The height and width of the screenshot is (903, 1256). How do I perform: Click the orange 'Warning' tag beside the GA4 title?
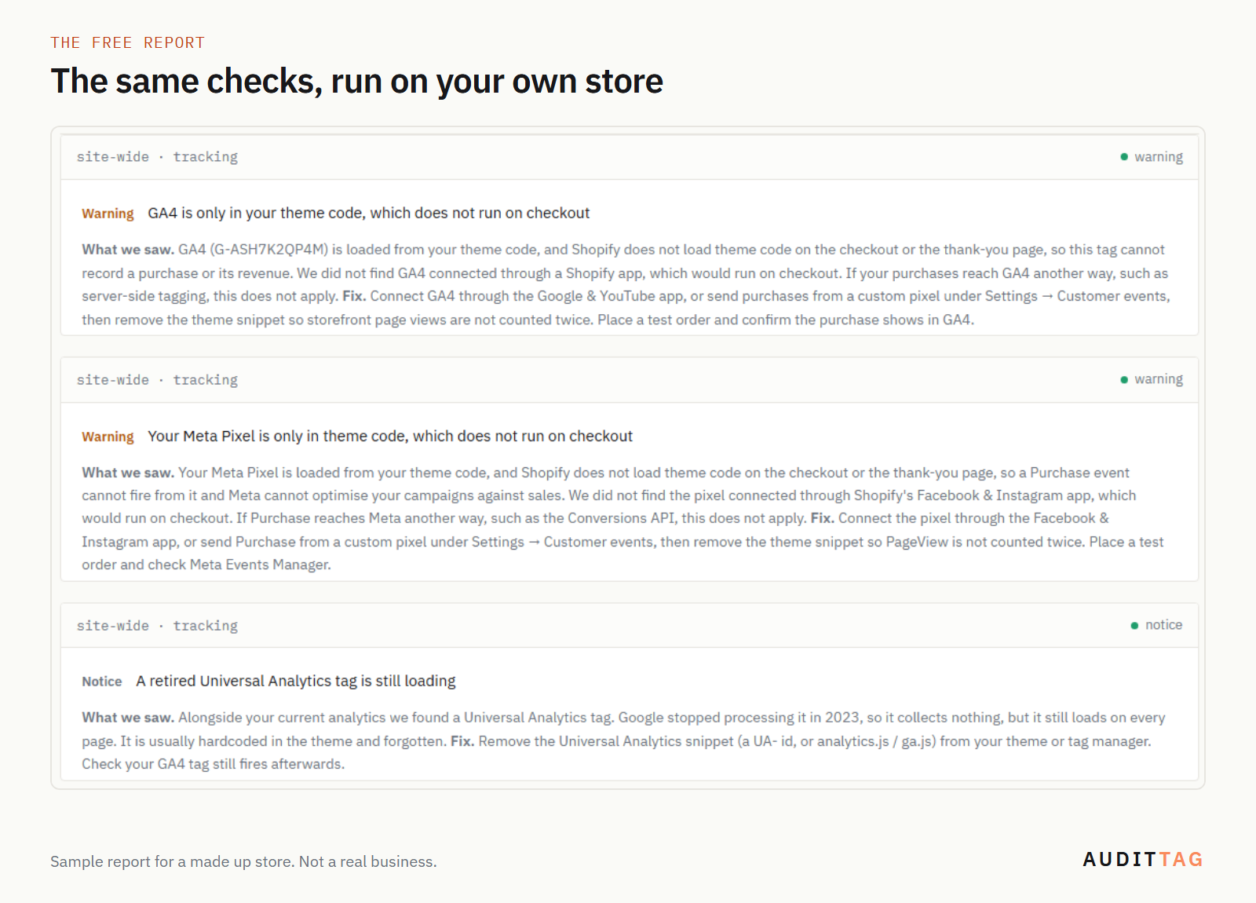[x=108, y=214]
